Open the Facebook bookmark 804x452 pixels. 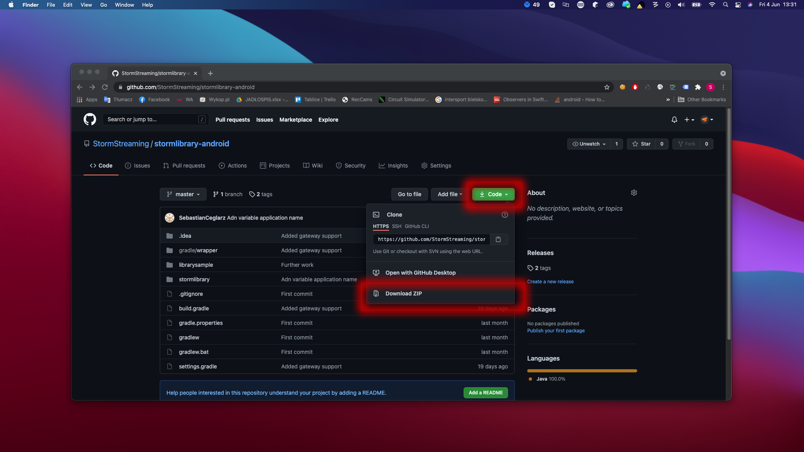tap(155, 100)
